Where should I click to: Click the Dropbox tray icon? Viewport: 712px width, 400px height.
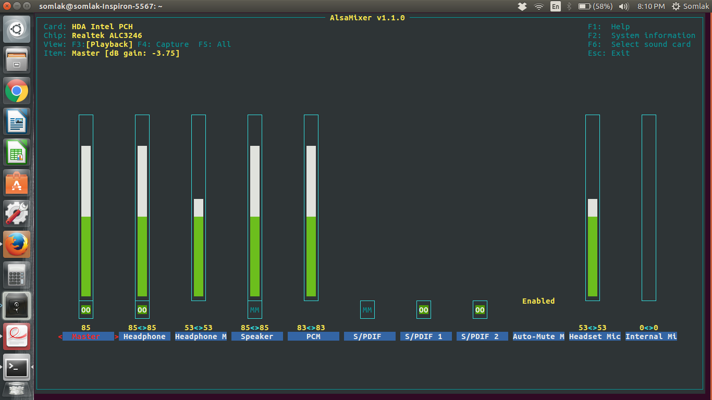[x=522, y=6]
